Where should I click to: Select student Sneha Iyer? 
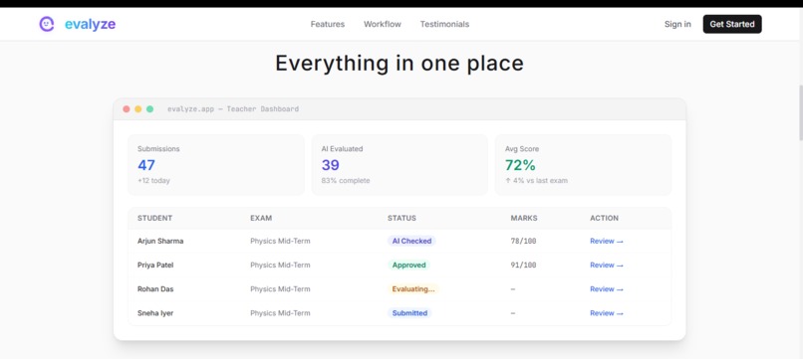(x=155, y=313)
